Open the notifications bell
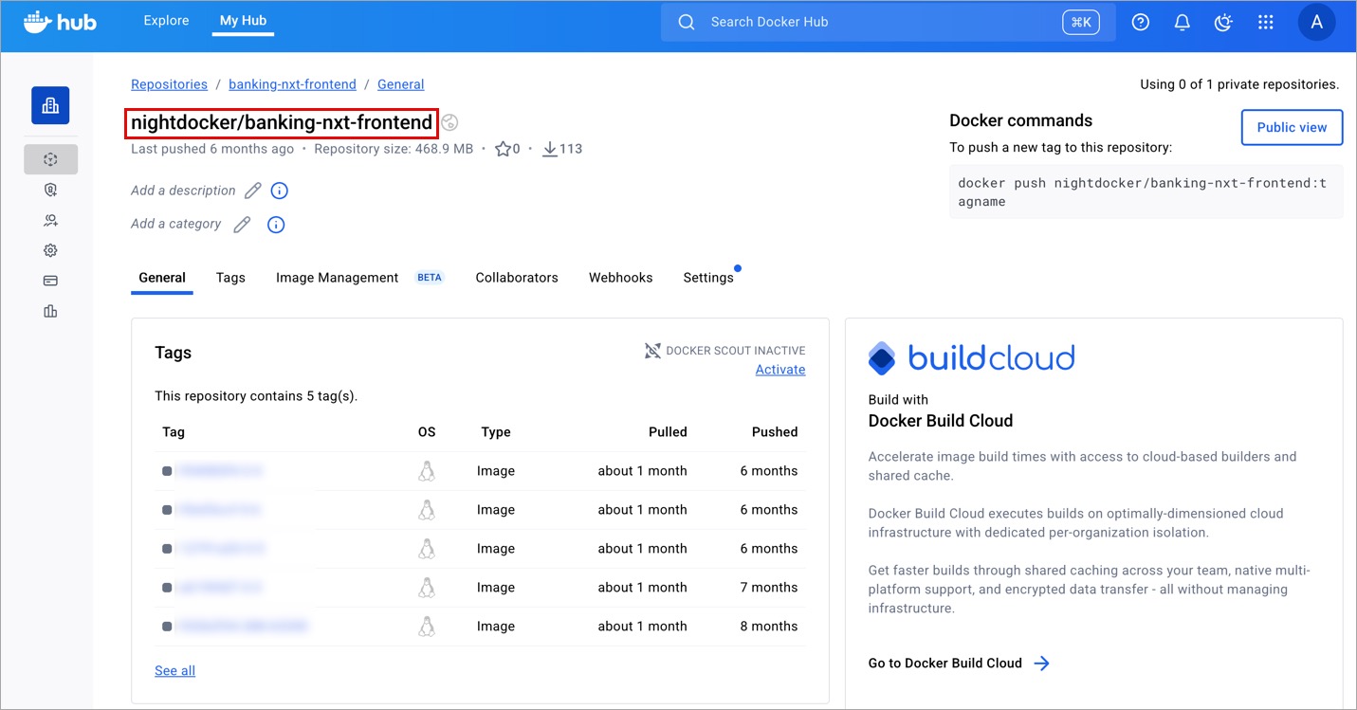 pos(1182,23)
